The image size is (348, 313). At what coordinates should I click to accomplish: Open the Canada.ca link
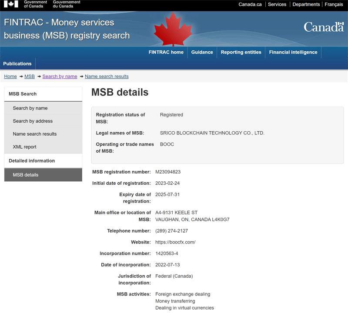coord(250,4)
